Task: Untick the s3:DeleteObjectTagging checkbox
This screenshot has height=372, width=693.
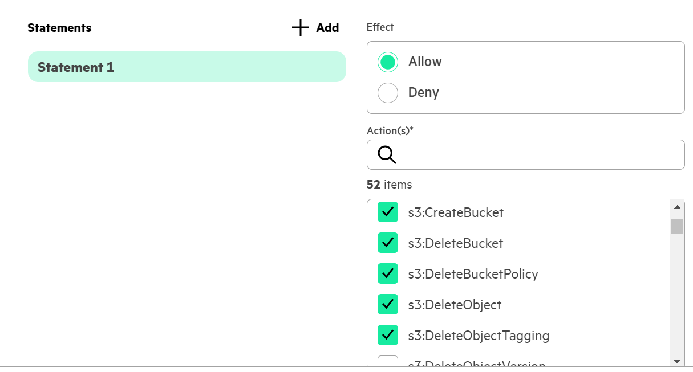Action: click(x=388, y=336)
